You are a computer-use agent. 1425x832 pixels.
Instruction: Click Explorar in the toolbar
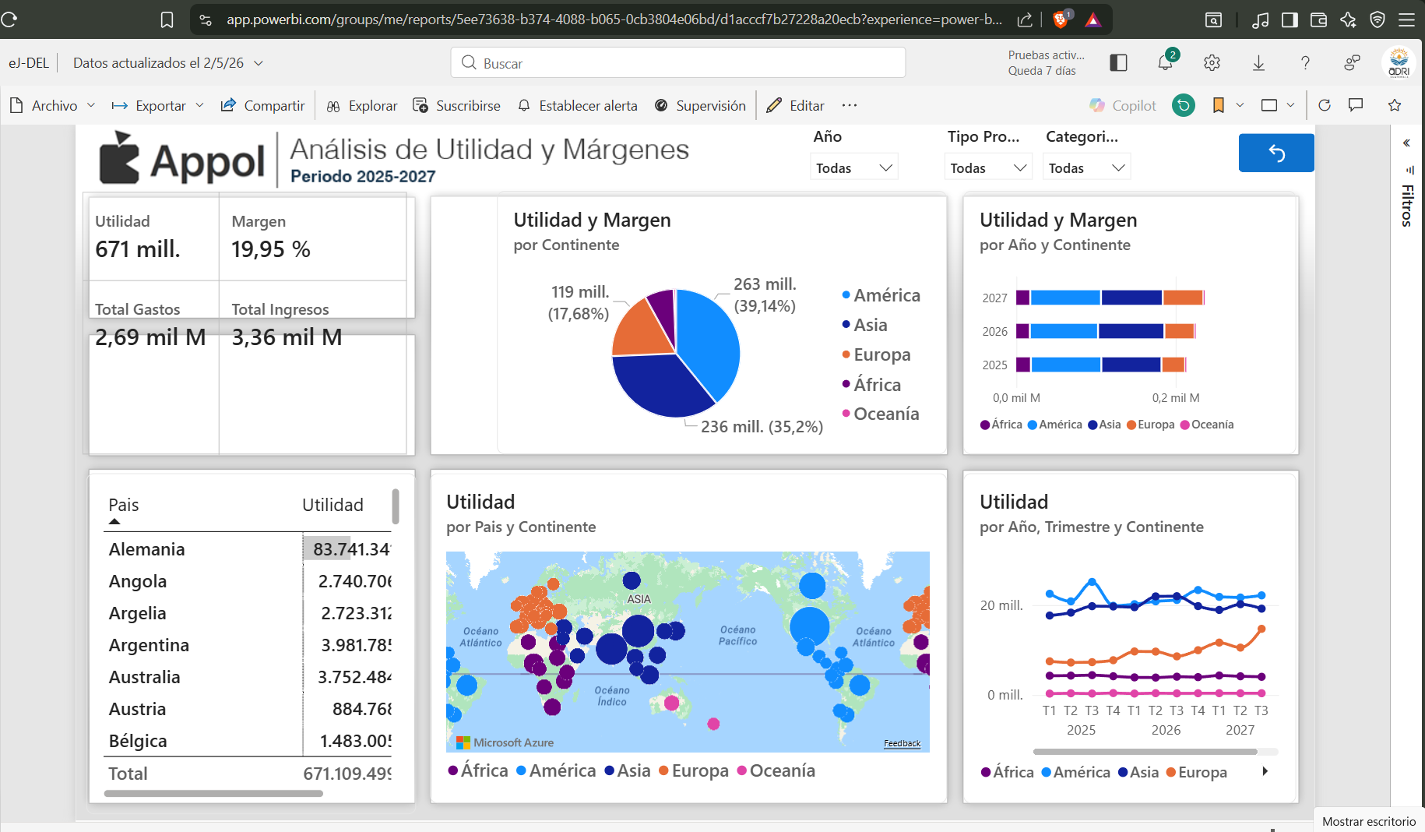point(362,105)
